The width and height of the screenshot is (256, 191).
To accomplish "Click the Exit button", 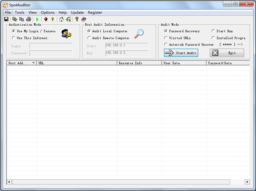I will click(x=227, y=53).
